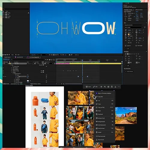Expand the More Options property group

click(12, 69)
